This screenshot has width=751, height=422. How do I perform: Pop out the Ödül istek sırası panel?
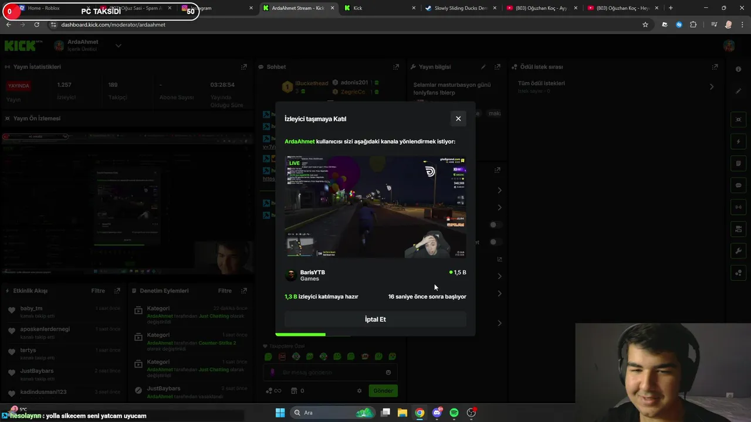[x=715, y=67]
